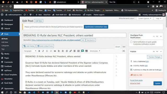Viewport: 167px width, 94px height.
Task: Open WhatsApp from the taskbar
Action: pos(70,92)
